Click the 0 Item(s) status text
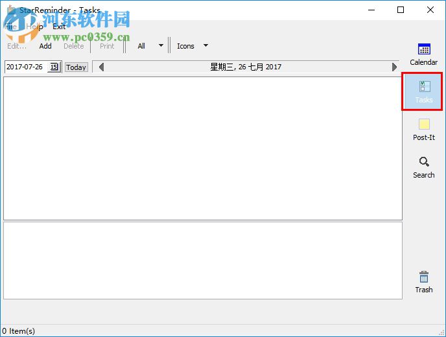The height and width of the screenshot is (337, 446). (19, 331)
